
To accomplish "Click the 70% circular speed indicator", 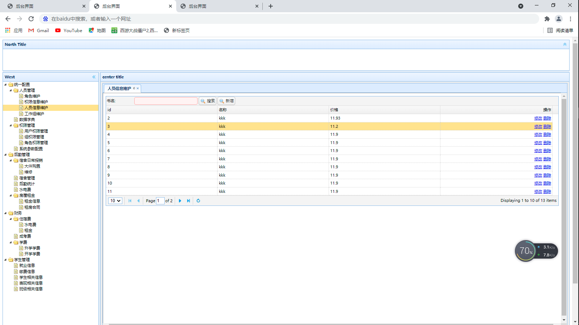I will coord(525,251).
